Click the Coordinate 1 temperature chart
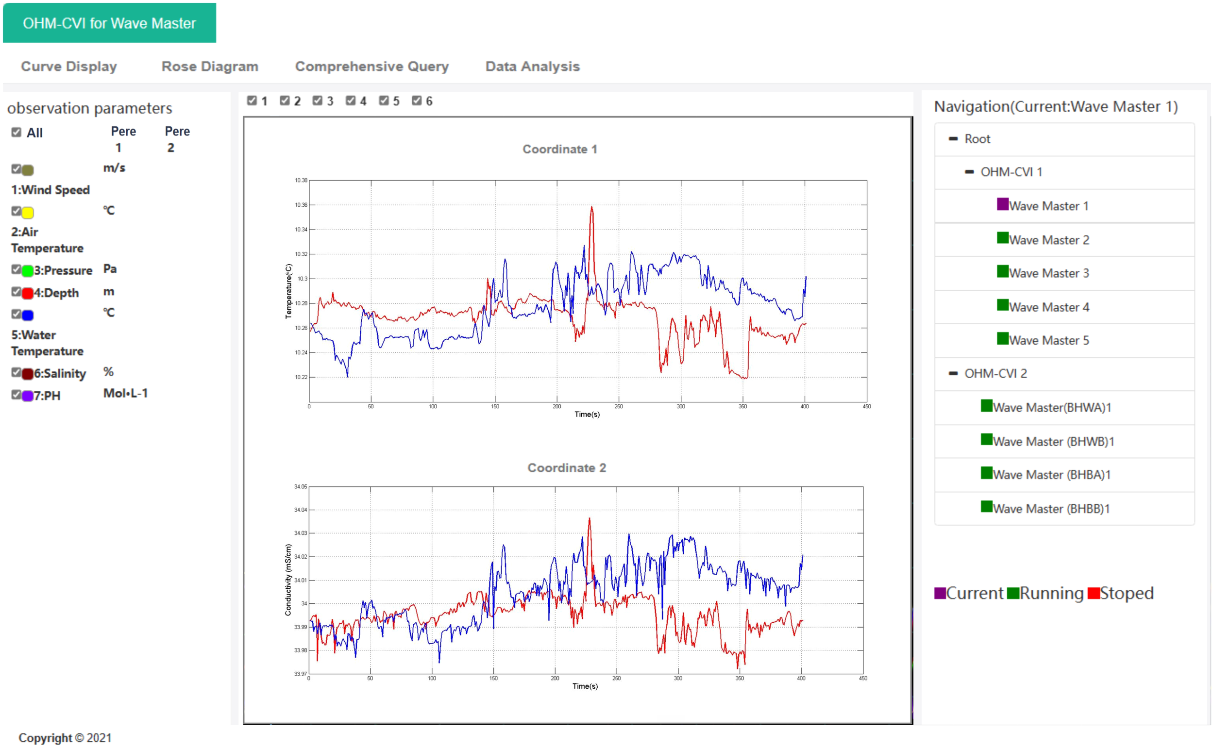Viewport: 1214px width, 748px height. (588, 291)
